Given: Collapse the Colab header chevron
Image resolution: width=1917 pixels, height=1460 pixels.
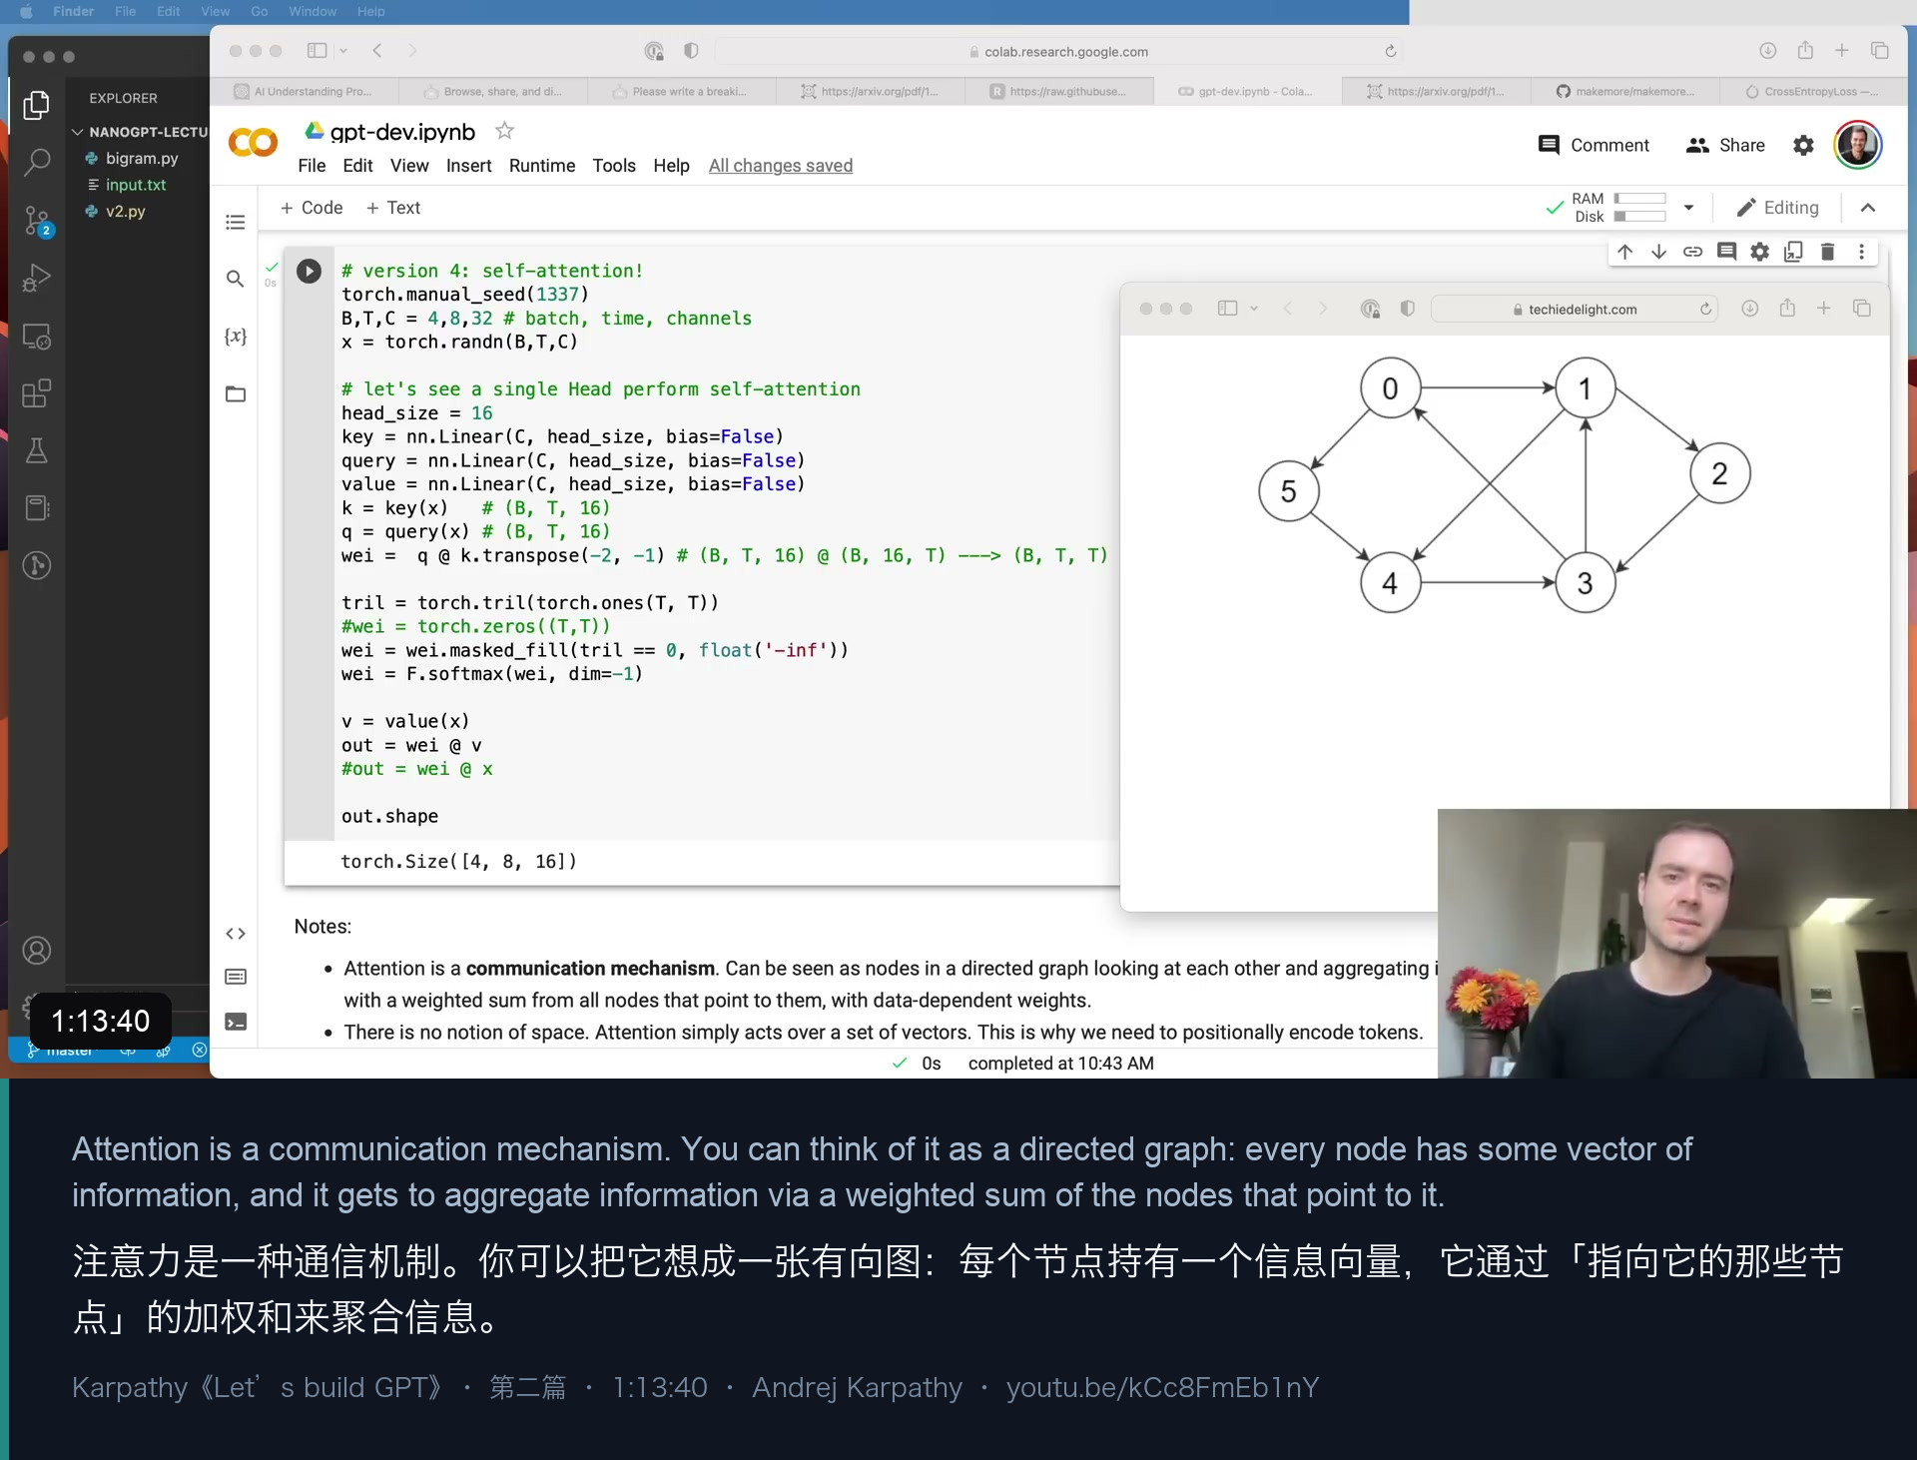Looking at the screenshot, I should tap(1868, 208).
